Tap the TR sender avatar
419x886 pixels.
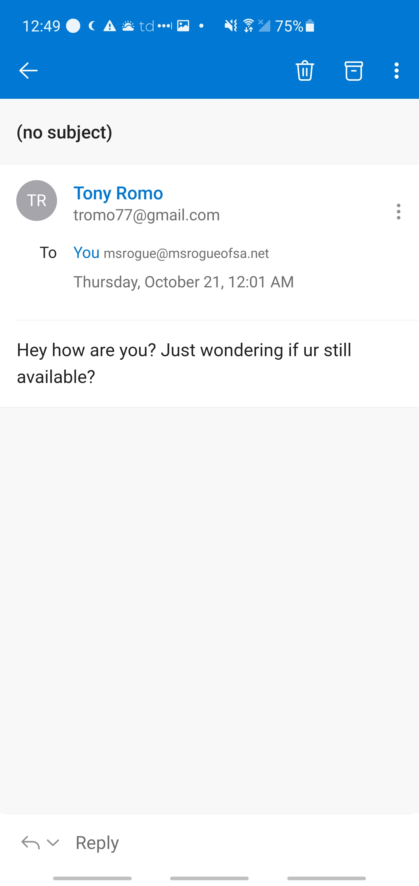pos(37,201)
